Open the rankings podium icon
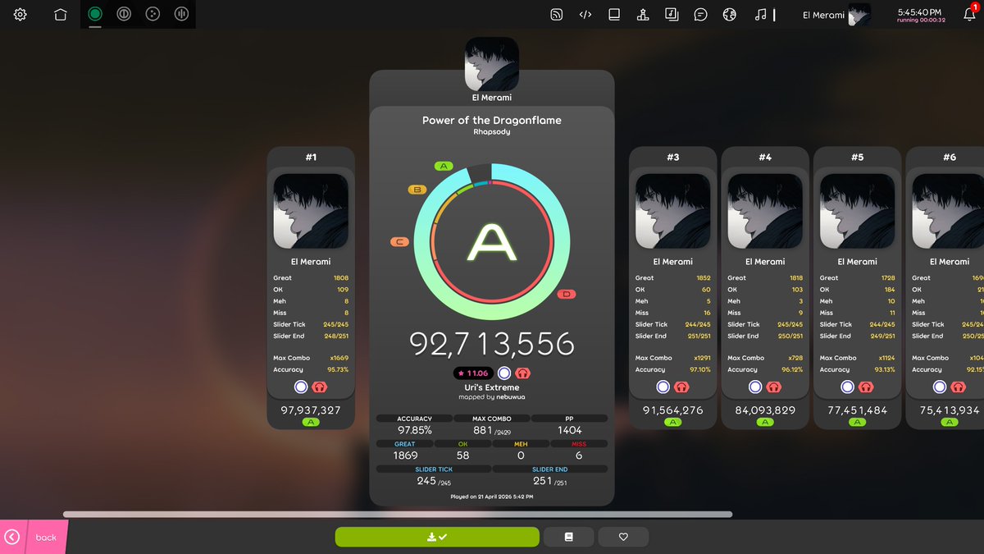Screen dimensions: 984x554 click(643, 14)
